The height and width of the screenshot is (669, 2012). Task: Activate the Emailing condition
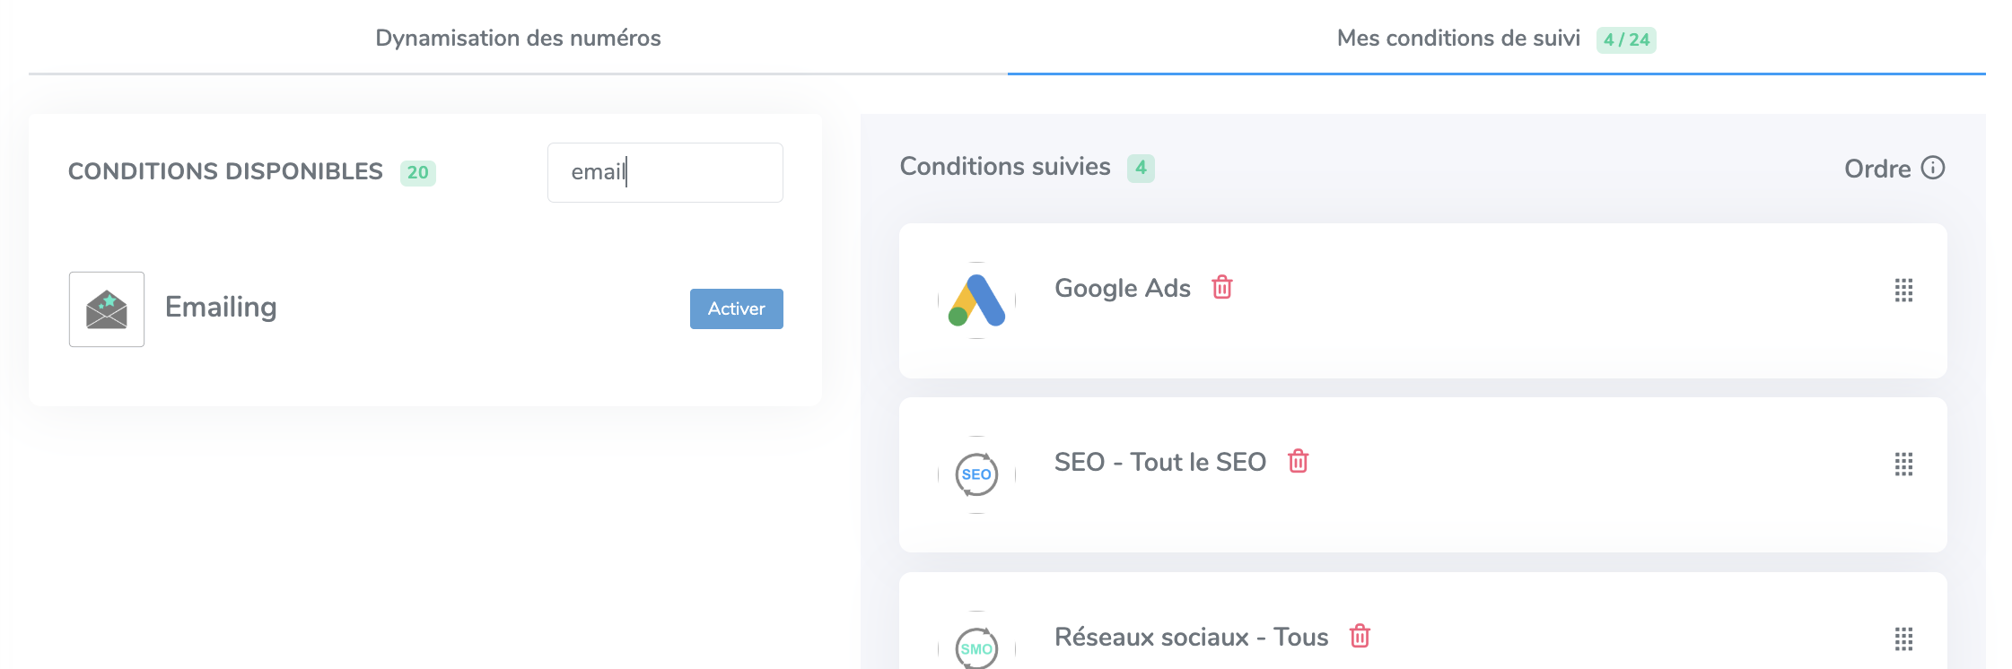click(x=736, y=308)
